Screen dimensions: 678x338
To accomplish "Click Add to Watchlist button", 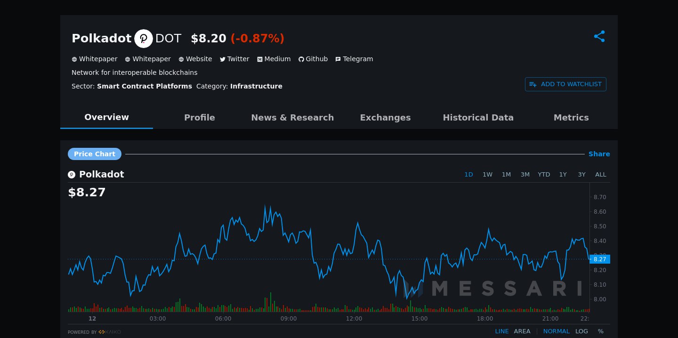I will [x=565, y=84].
